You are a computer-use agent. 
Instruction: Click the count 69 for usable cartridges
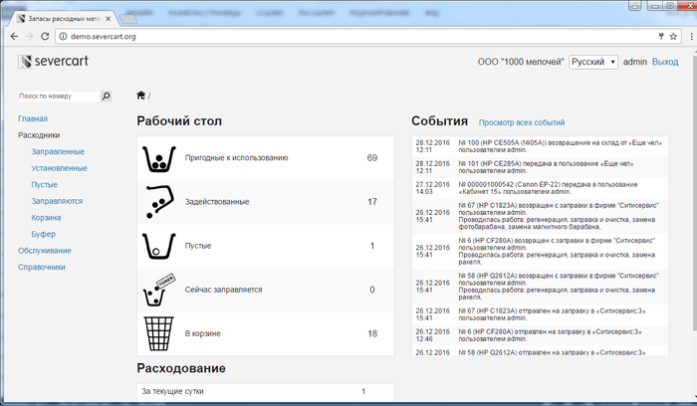[372, 157]
